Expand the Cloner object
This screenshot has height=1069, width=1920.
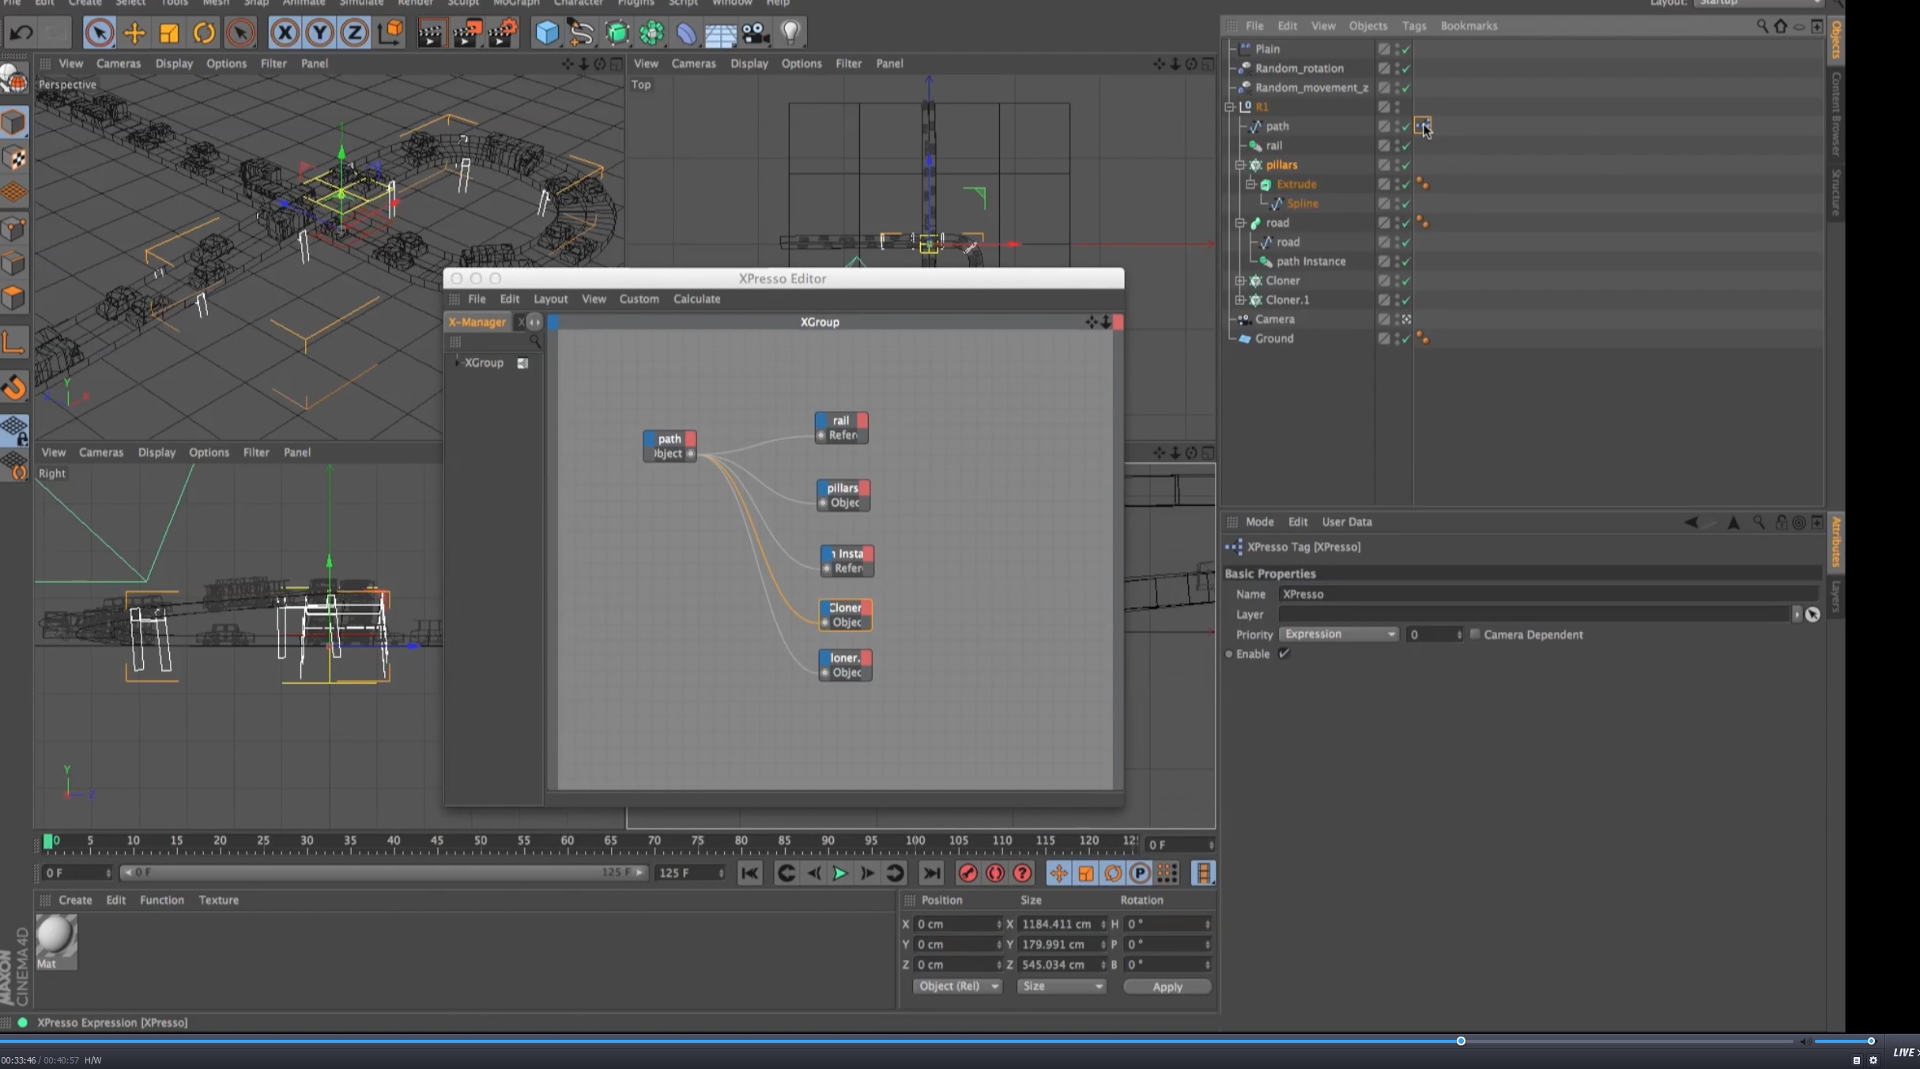[x=1240, y=280]
